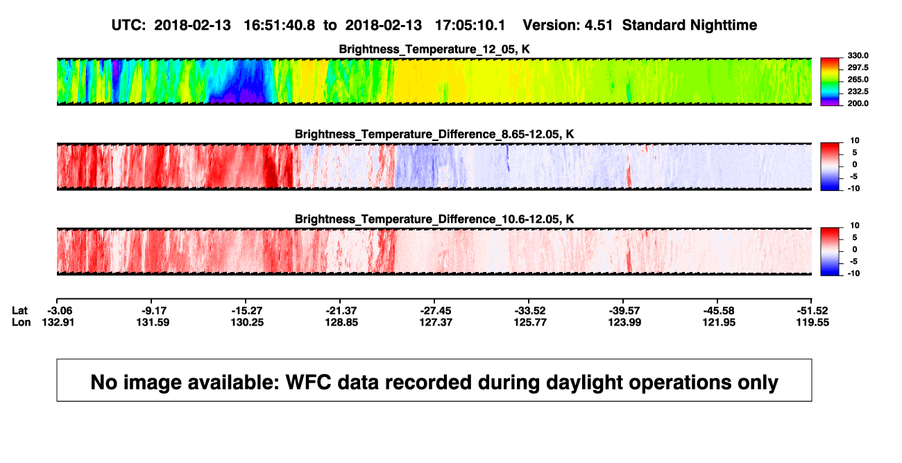
Task: Click the longitude value 119.55
Action: pyautogui.click(x=813, y=322)
